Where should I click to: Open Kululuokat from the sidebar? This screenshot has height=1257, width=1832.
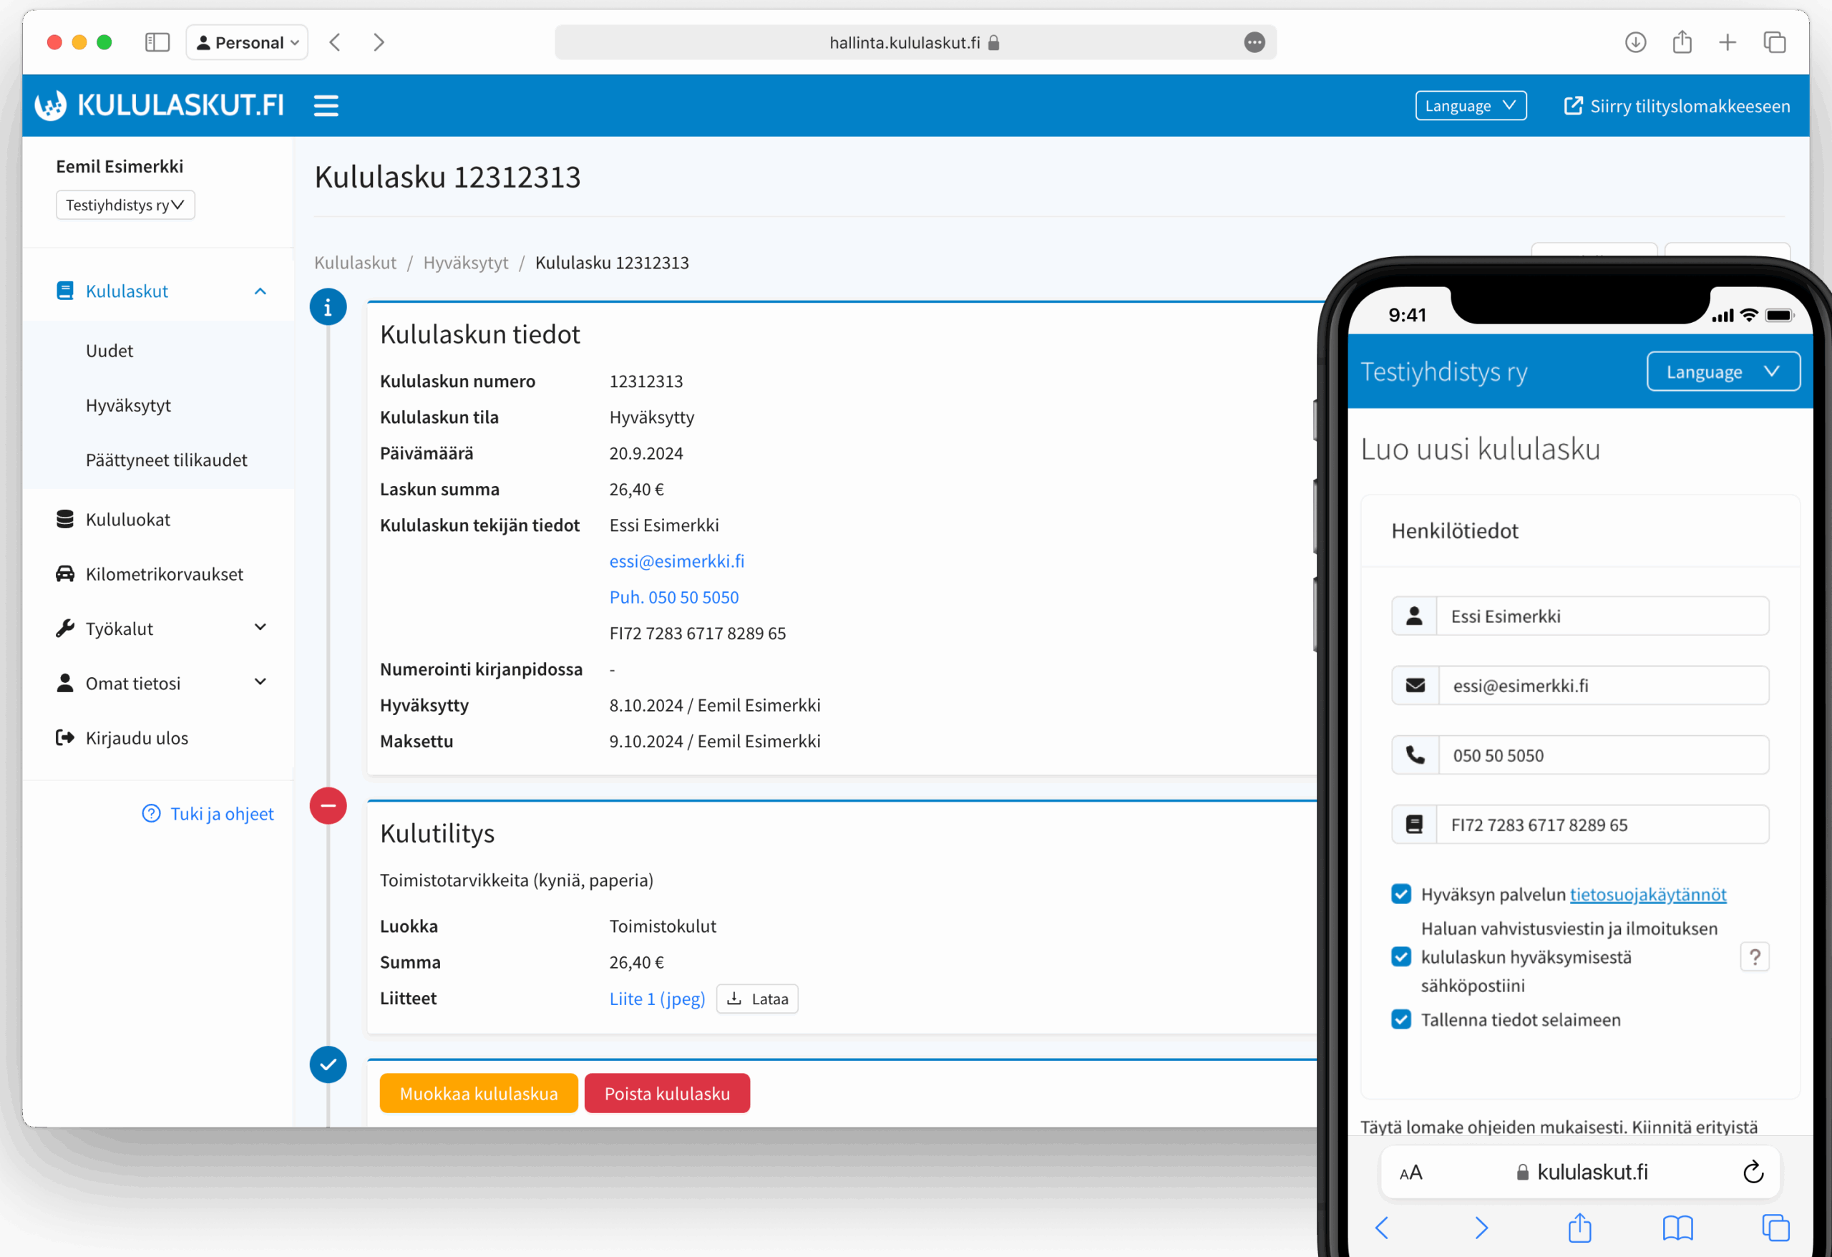[x=127, y=520]
